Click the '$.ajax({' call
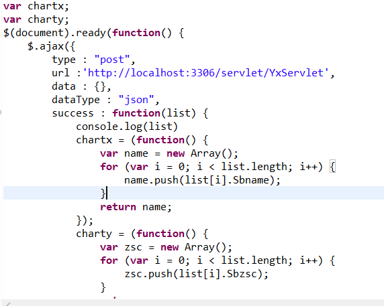Image resolution: width=384 pixels, height=306 pixels. [51, 46]
